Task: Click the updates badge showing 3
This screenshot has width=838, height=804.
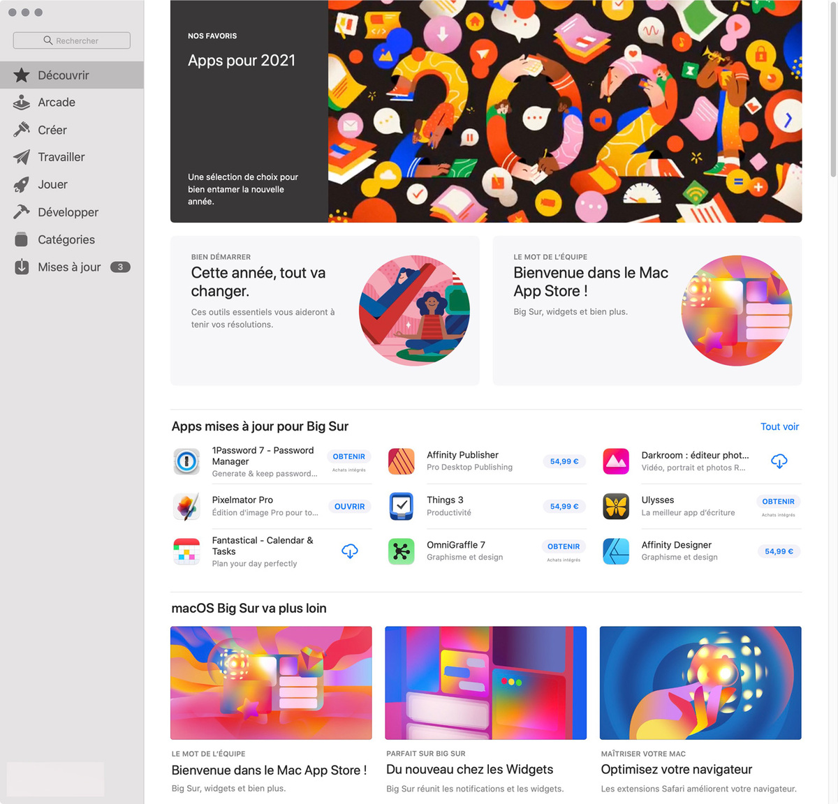Action: 120,267
